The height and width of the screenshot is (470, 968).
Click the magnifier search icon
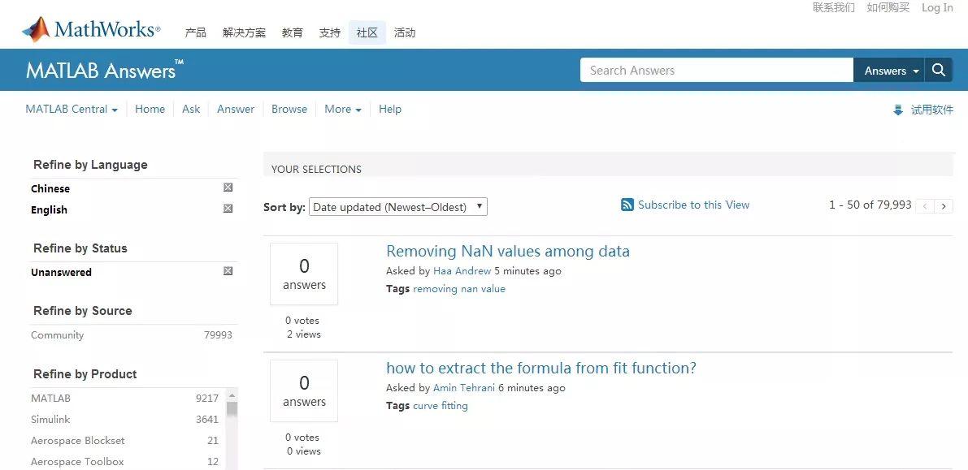tap(939, 71)
